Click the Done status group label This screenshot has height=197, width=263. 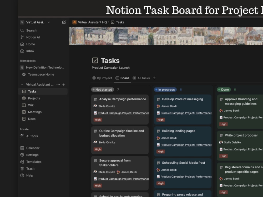[x=224, y=90]
